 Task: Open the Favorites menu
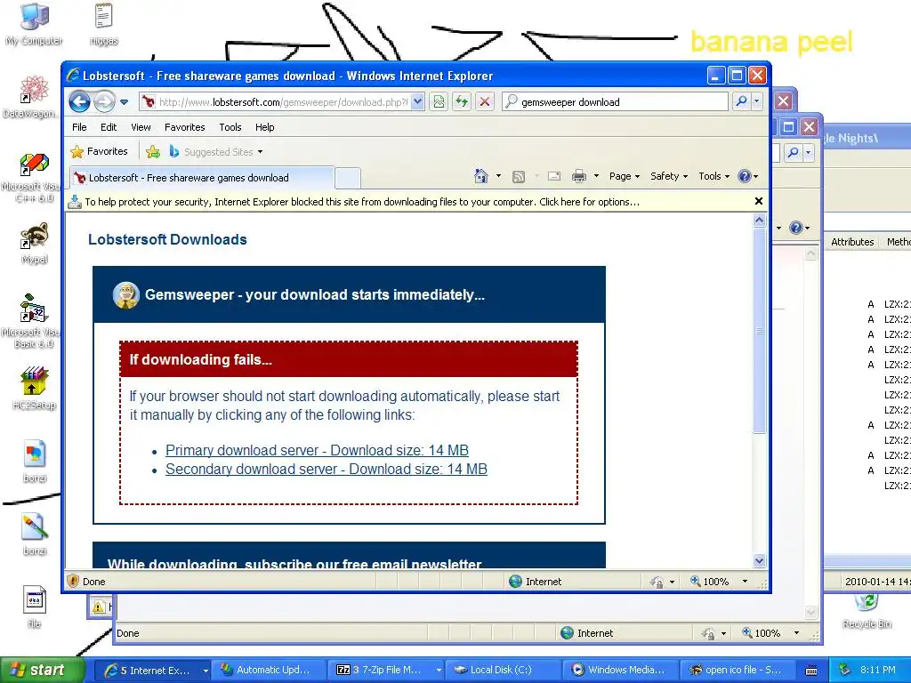[185, 127]
